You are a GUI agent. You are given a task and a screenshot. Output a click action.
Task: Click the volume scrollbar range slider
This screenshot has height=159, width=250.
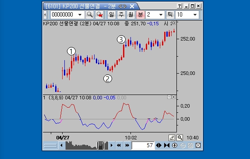pyautogui.click(x=101, y=145)
